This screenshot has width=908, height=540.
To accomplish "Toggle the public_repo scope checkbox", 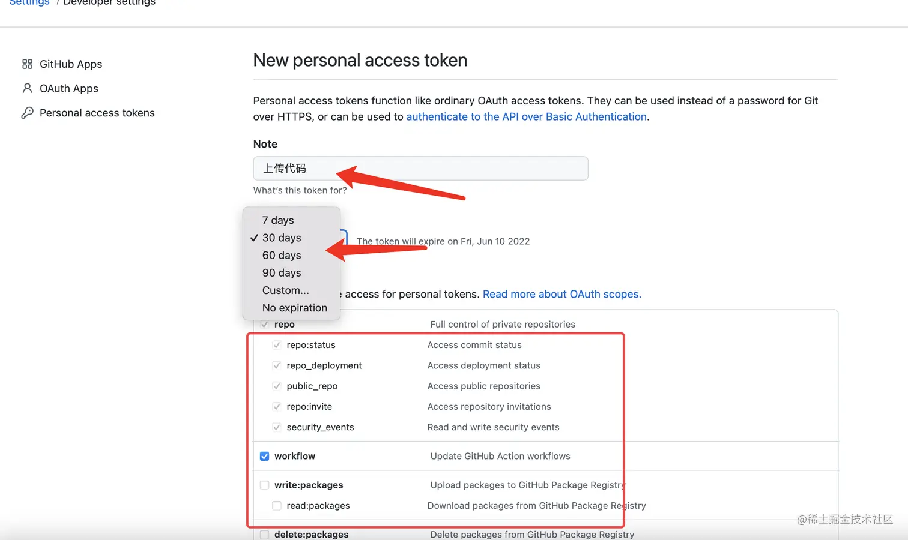I will coord(277,386).
